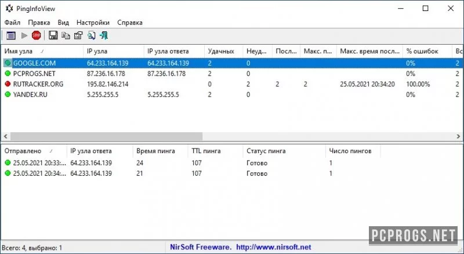This screenshot has width=464, height=254.
Task: Sort by the Макс. п... column header
Action: pyautogui.click(x=318, y=51)
